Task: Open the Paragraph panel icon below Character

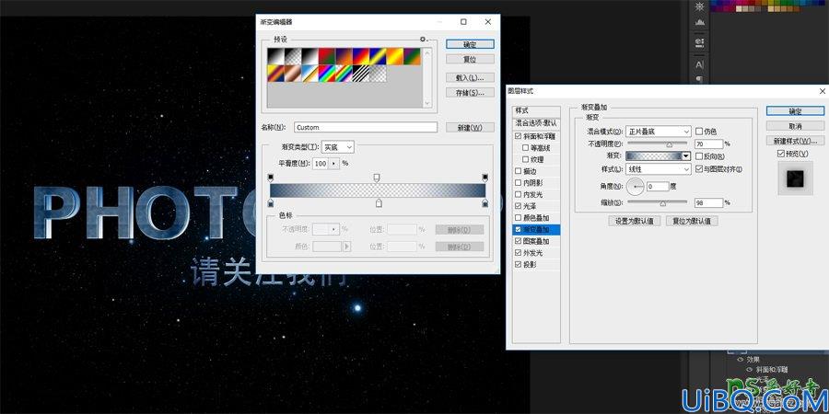Action: [699, 79]
